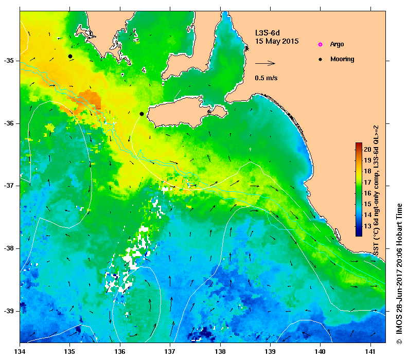Click the '-37' latitude label
Screen dimensions: 407x360
coord(9,186)
